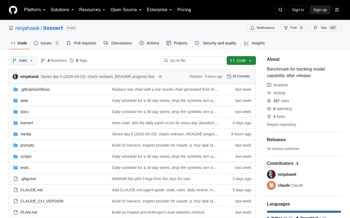Image resolution: width=350 pixels, height=218 pixels.
Task: Expand the Platform menu
Action: (35, 10)
